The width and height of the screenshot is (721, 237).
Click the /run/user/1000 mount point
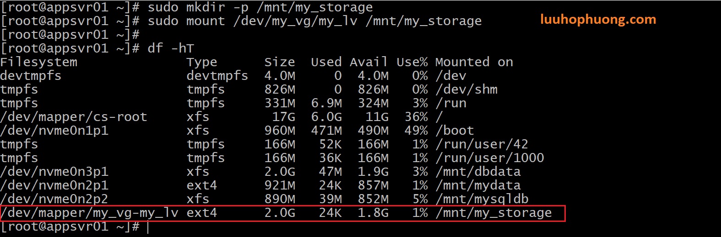point(489,158)
